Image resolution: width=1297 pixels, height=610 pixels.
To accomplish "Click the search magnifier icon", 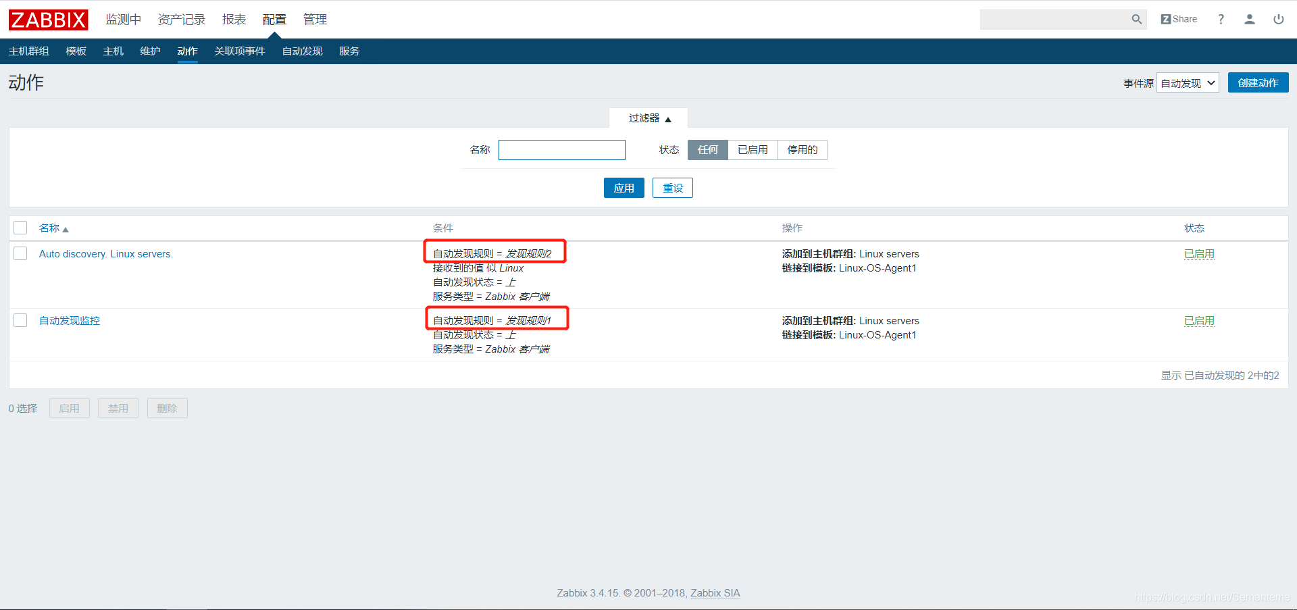I will coord(1137,20).
